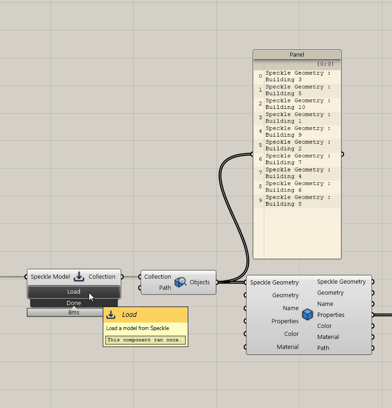Click the 'This component ran once.' note
The height and width of the screenshot is (408, 392).
(x=146, y=340)
